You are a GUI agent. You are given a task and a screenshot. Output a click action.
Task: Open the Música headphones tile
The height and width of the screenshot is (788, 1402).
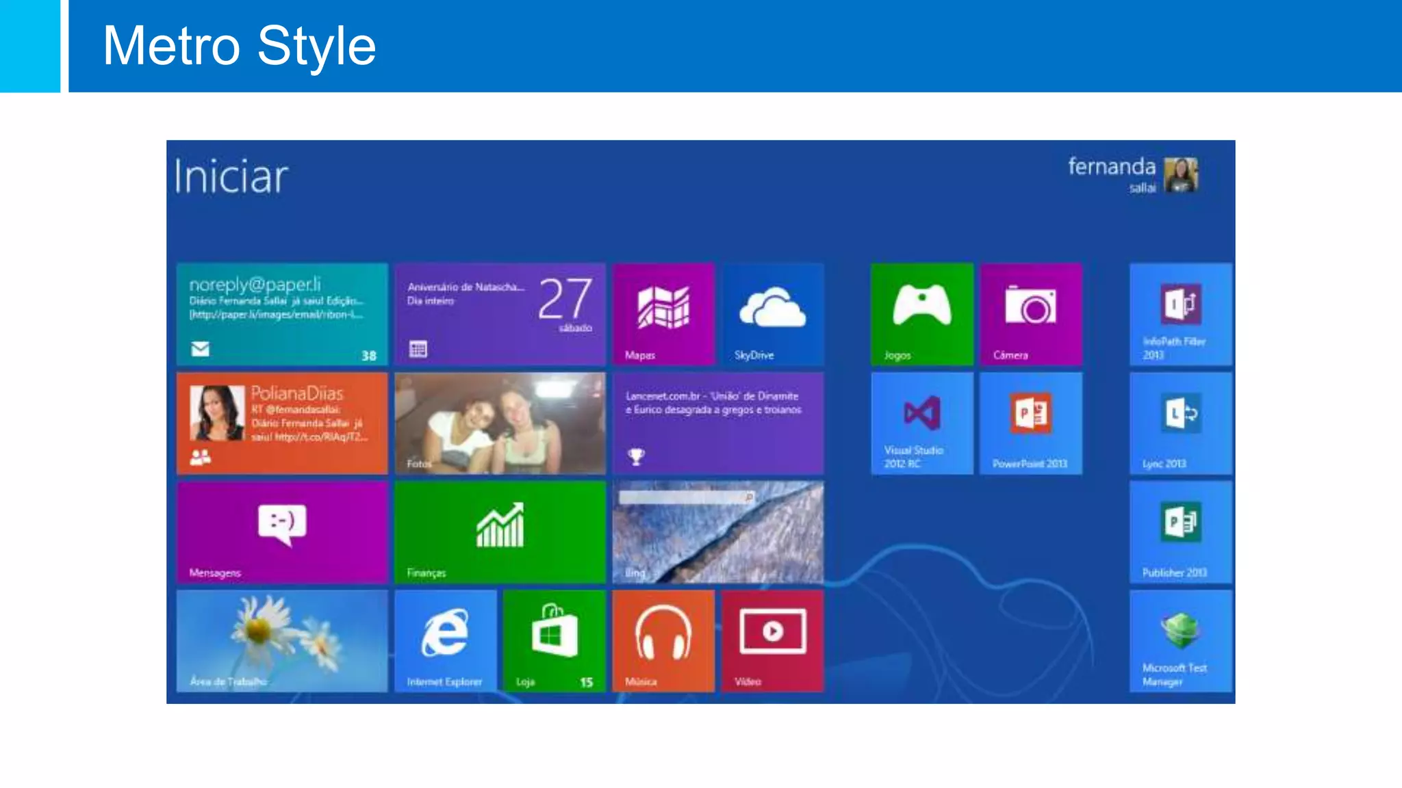663,641
